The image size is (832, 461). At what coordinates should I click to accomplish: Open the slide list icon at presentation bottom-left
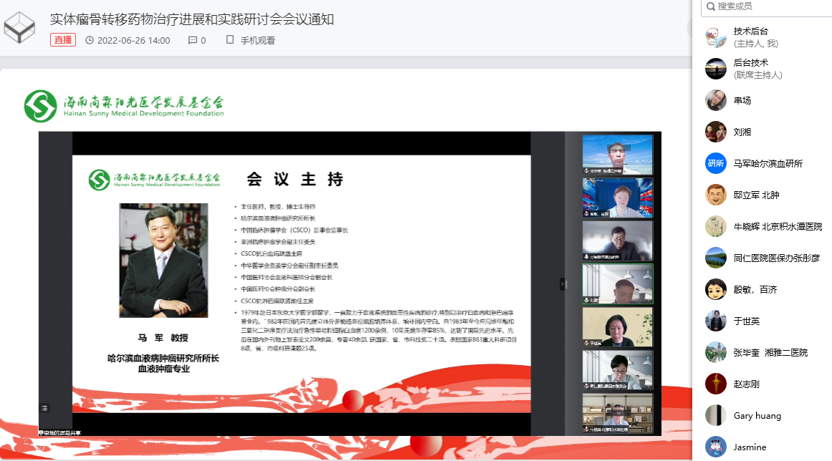[44, 408]
